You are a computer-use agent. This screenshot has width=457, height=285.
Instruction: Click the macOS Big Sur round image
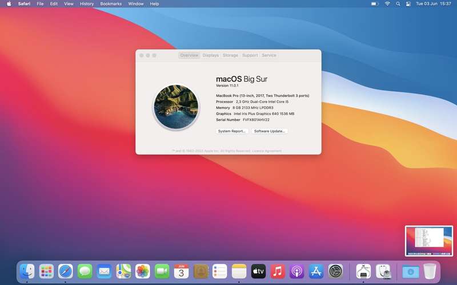coord(176,107)
